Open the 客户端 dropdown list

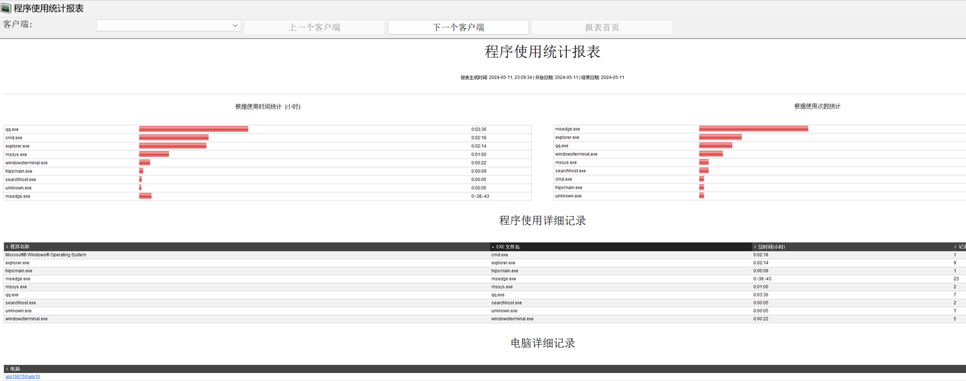coord(168,25)
